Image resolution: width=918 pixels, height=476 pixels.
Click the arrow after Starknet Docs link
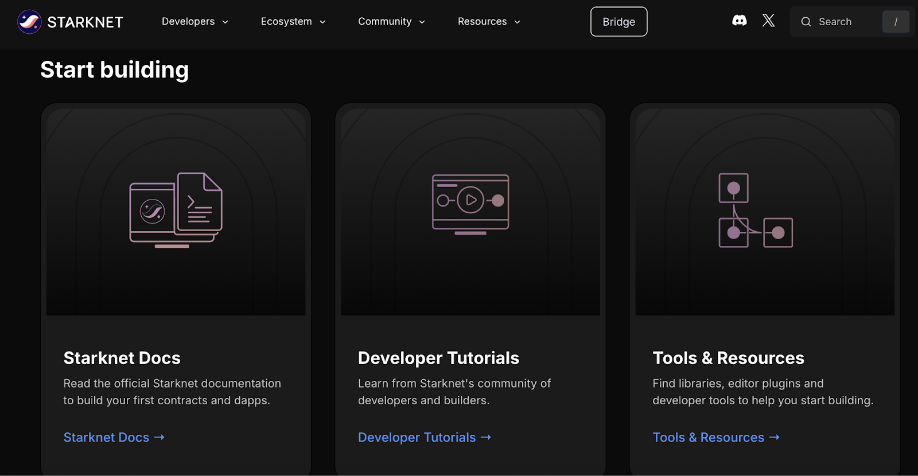click(160, 438)
